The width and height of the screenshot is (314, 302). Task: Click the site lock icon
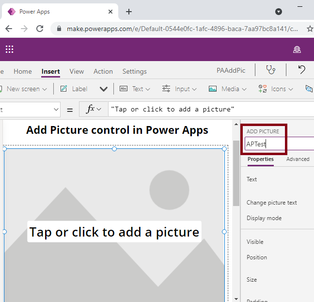click(59, 29)
